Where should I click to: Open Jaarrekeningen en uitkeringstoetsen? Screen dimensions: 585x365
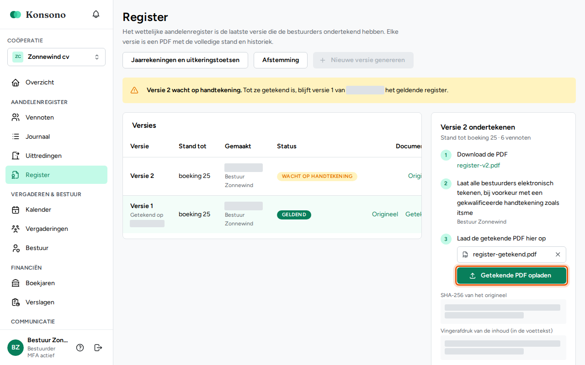pyautogui.click(x=185, y=60)
